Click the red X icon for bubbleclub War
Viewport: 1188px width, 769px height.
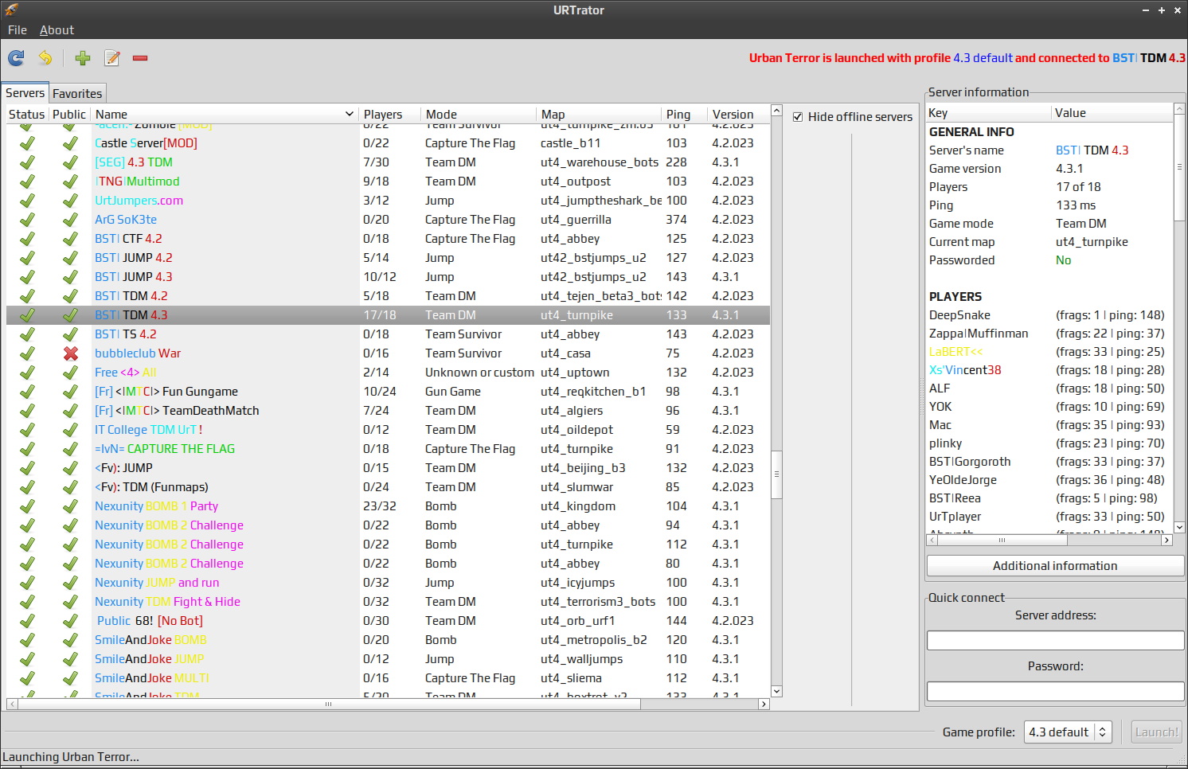[71, 353]
